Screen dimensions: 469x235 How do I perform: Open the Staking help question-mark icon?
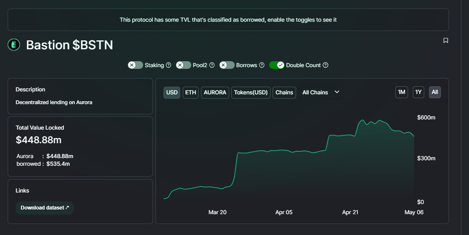168,65
